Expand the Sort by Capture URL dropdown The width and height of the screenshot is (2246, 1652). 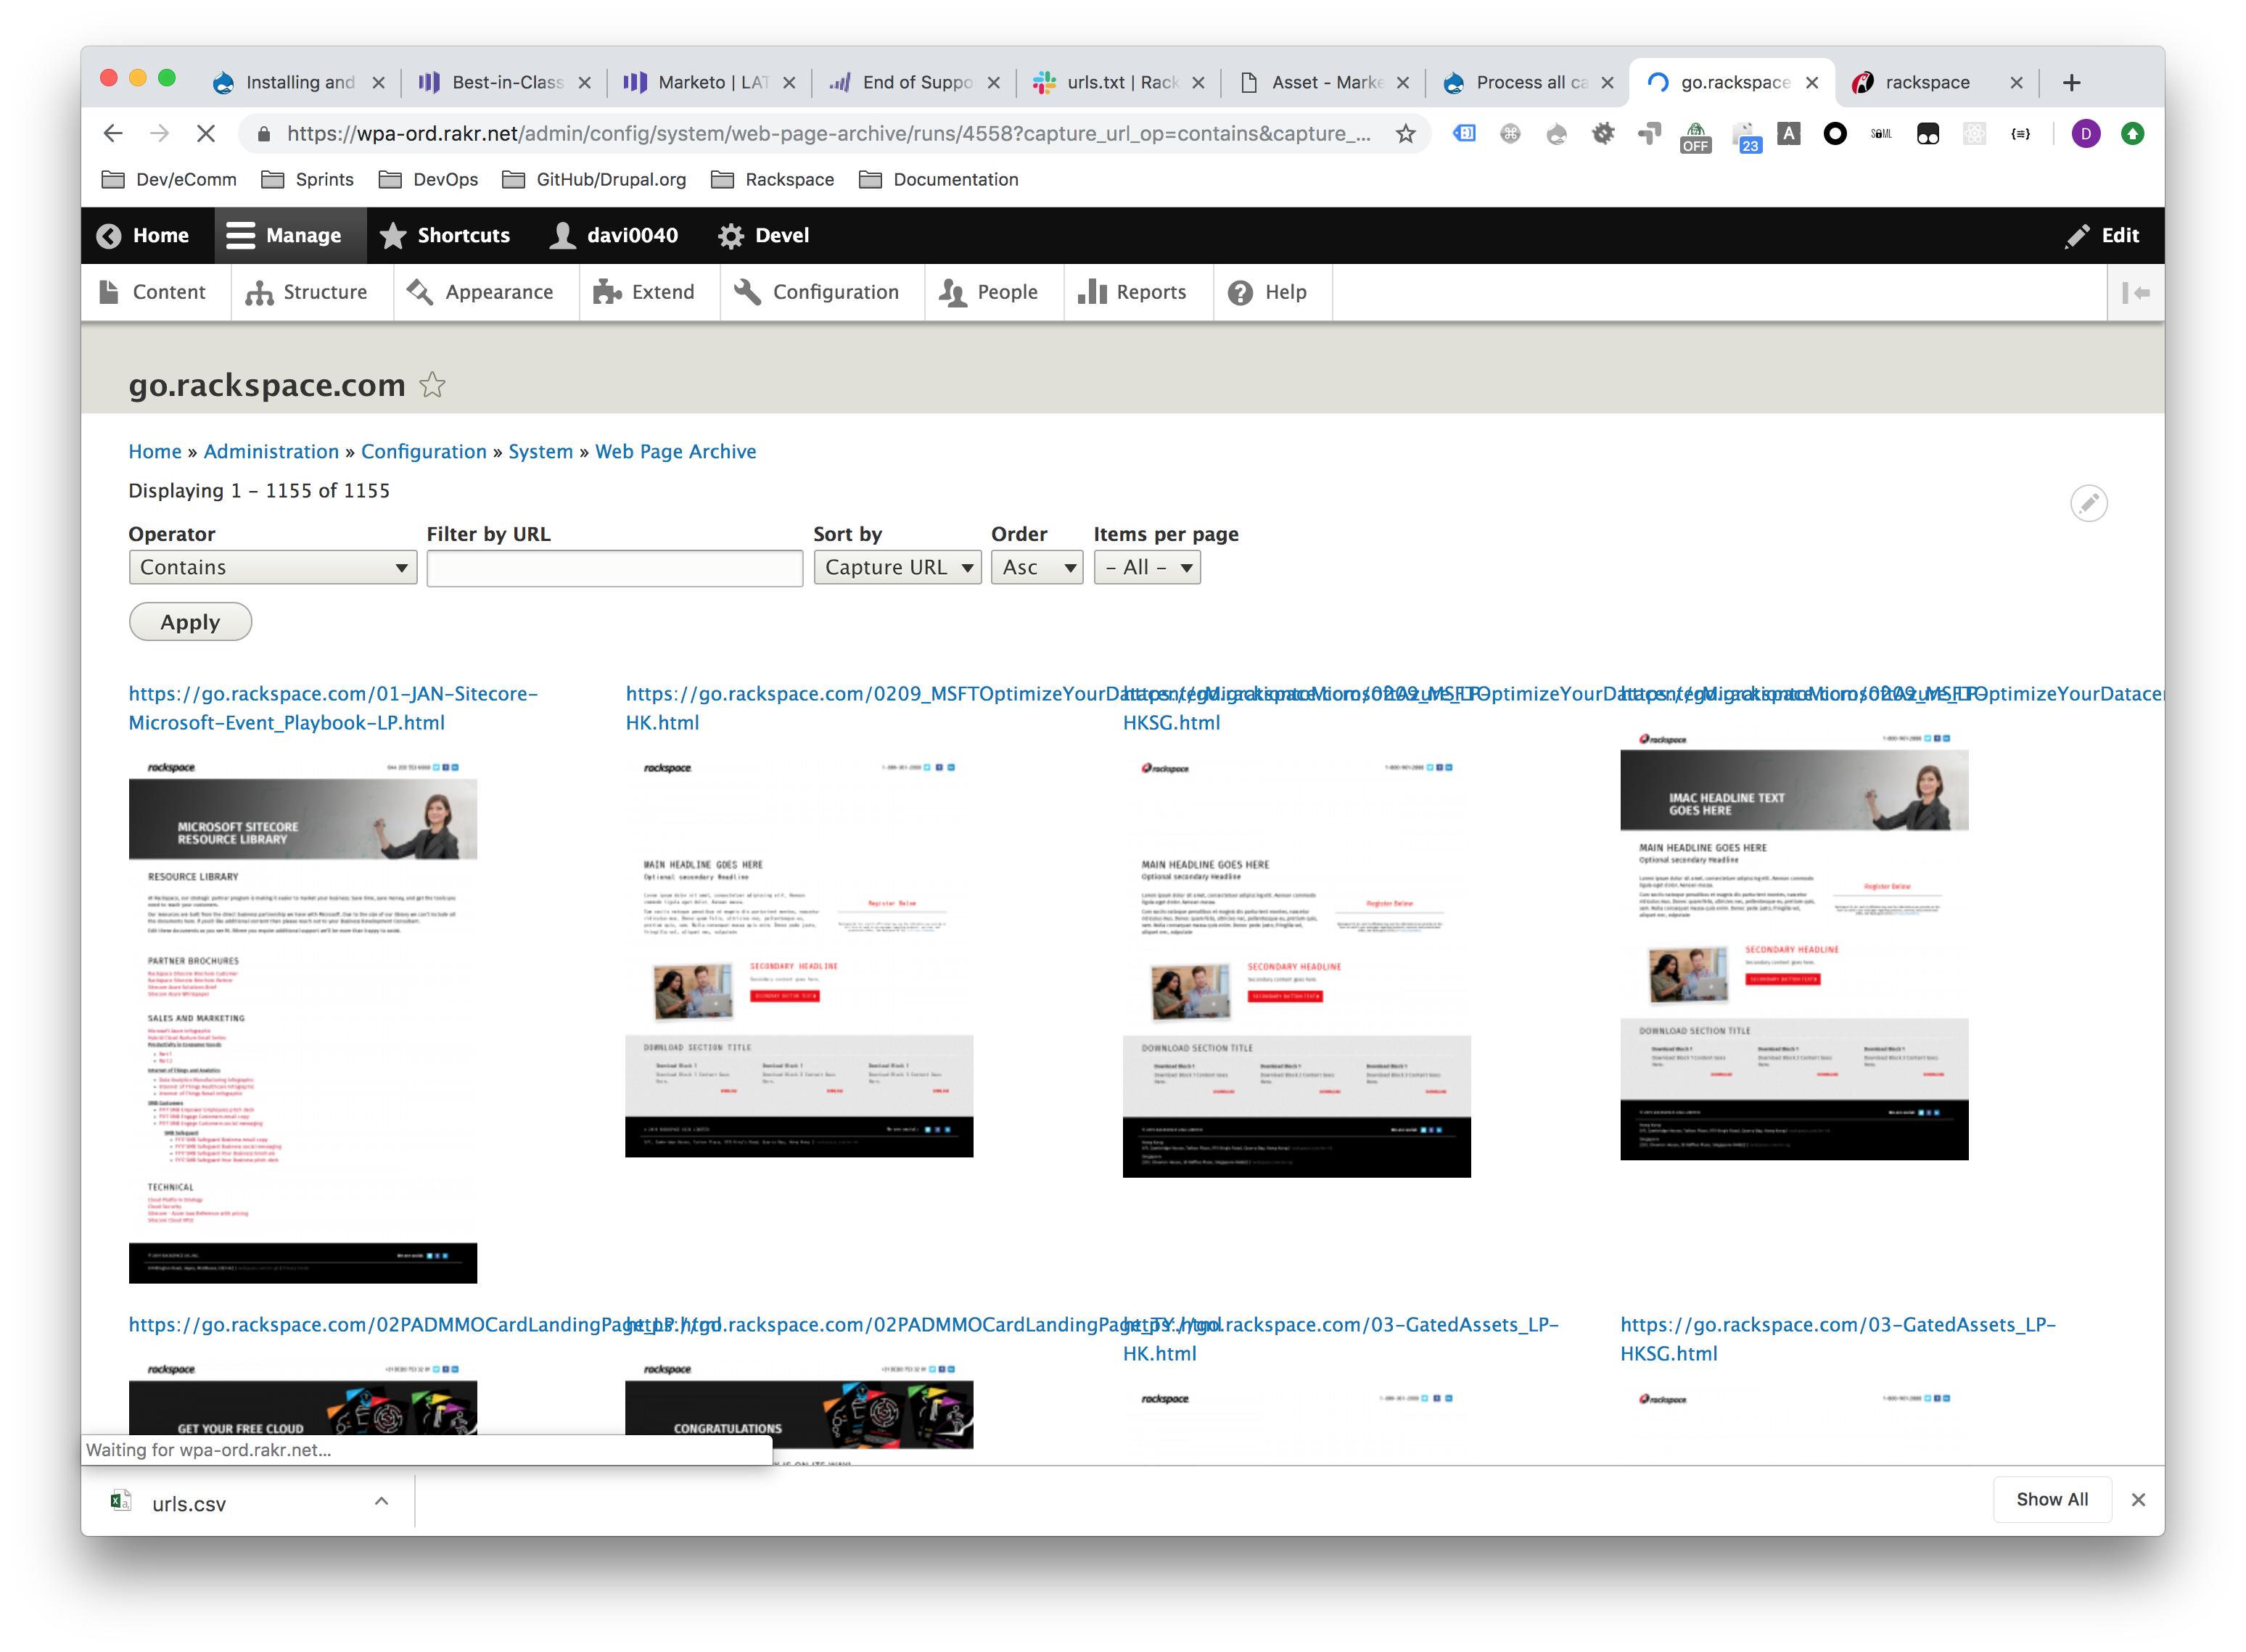(897, 567)
